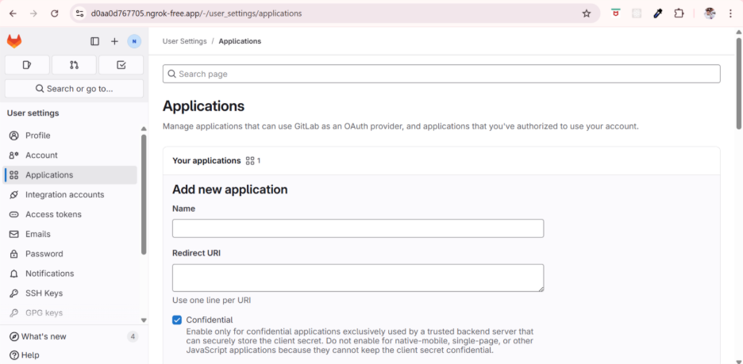
Task: Open SSH Keys settings page
Action: [44, 293]
